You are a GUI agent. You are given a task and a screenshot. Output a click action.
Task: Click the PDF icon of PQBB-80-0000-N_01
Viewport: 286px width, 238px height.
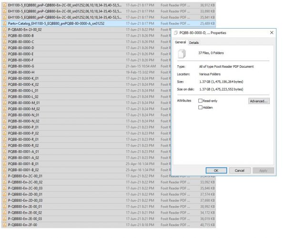coord(5,115)
